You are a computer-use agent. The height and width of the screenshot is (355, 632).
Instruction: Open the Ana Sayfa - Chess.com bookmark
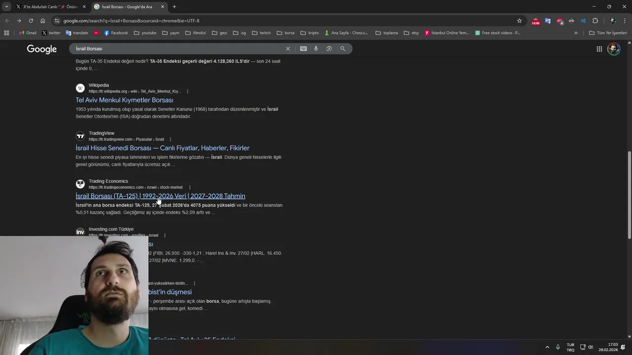[346, 33]
